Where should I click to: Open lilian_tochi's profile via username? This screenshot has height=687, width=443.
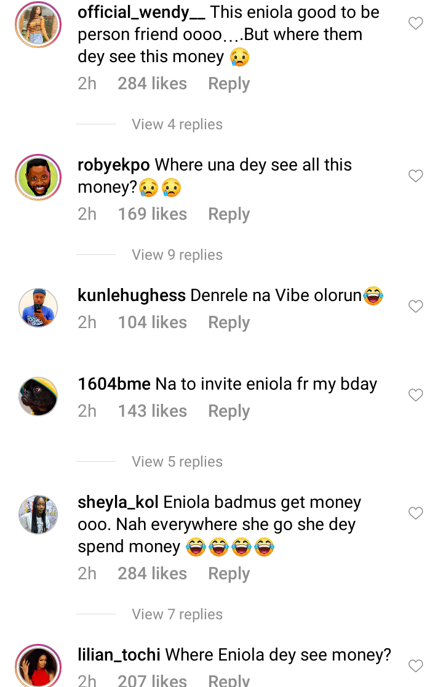[119, 655]
